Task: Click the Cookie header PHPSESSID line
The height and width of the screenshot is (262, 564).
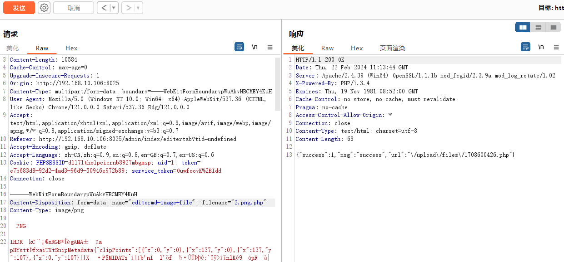Action: click(105, 163)
